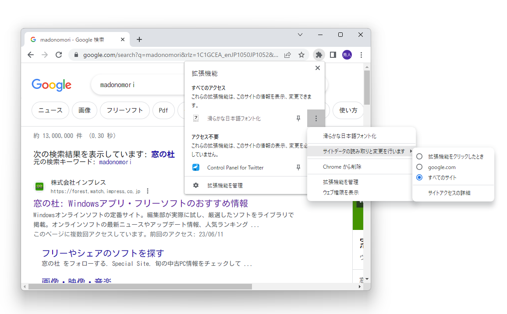The height and width of the screenshot is (314, 507).
Task: Select the 拡張機能をクリックしたとき radio button
Action: 419,156
